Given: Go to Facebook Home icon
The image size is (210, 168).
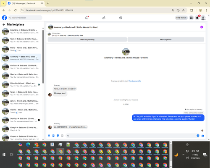Looking at the screenshot, I should [87, 18].
